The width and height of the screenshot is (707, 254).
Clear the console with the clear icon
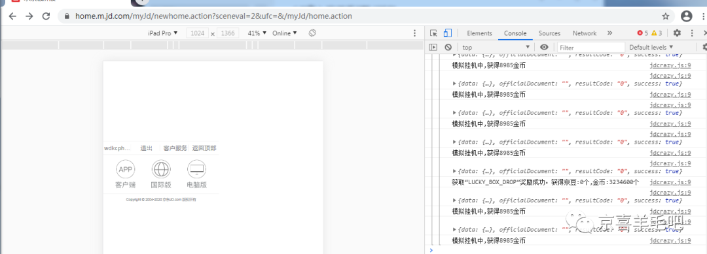(448, 47)
